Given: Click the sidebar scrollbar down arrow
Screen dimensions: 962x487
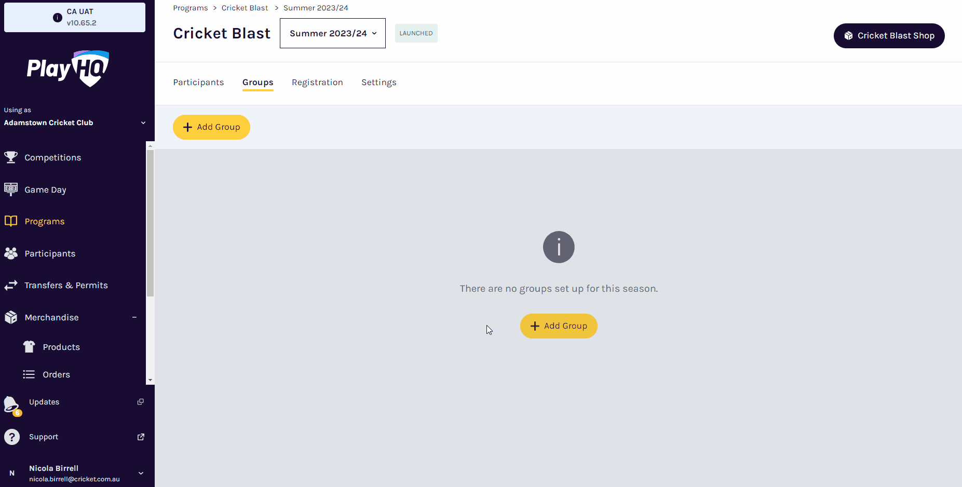Looking at the screenshot, I should pyautogui.click(x=150, y=380).
